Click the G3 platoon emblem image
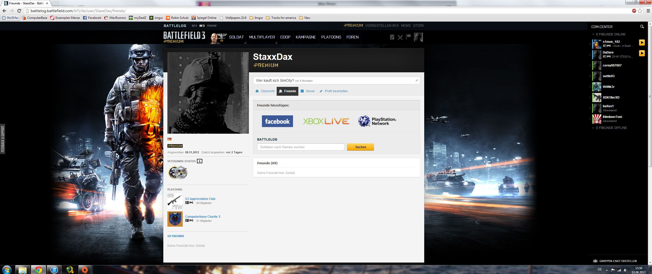The height and width of the screenshot is (274, 652). pyautogui.click(x=175, y=201)
